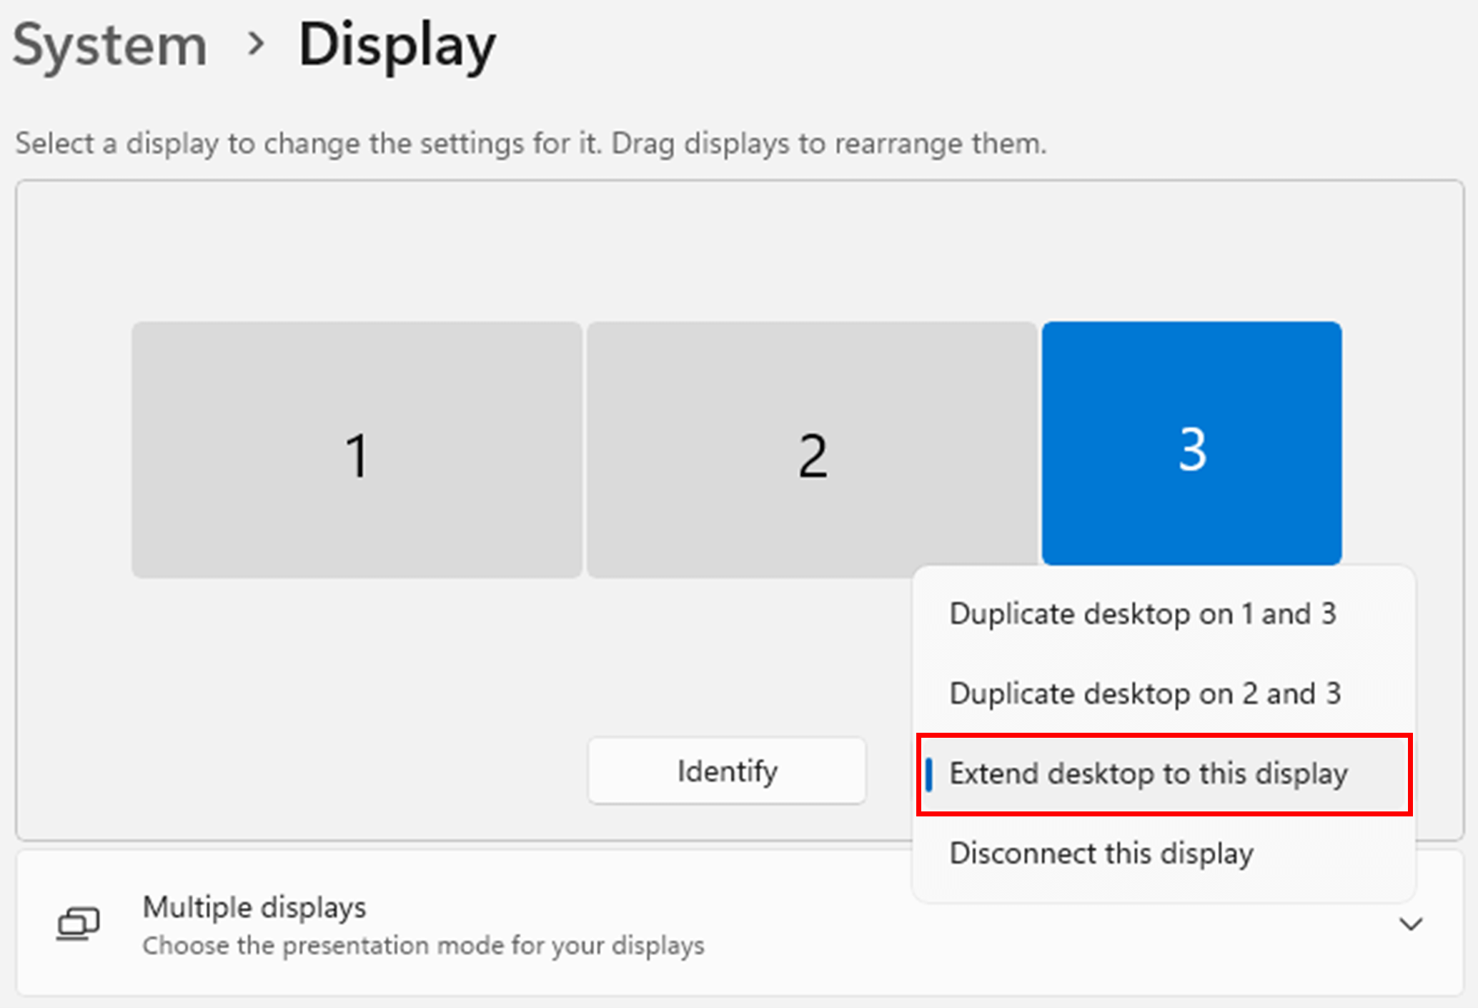The height and width of the screenshot is (1008, 1478).
Task: Select Extend desktop to this display
Action: (x=1148, y=774)
